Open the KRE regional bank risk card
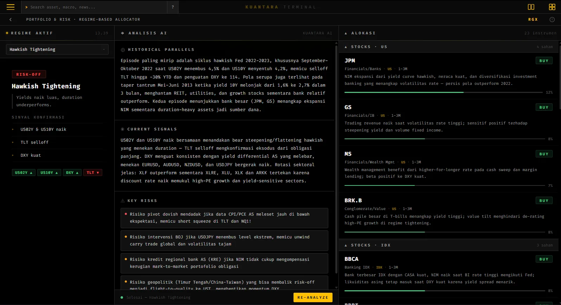The height and width of the screenshot is (305, 561). (224, 263)
